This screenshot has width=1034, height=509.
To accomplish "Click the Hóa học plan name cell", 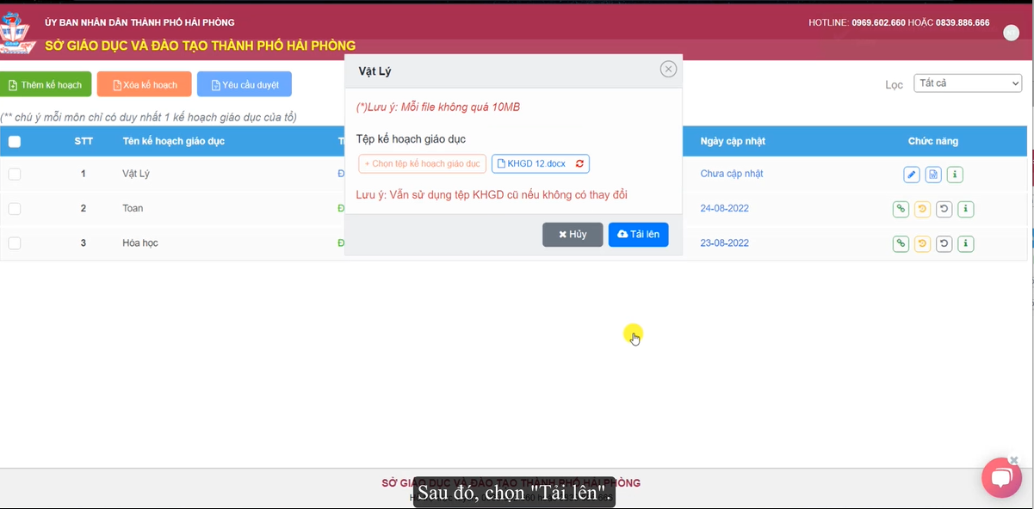I will click(x=139, y=243).
